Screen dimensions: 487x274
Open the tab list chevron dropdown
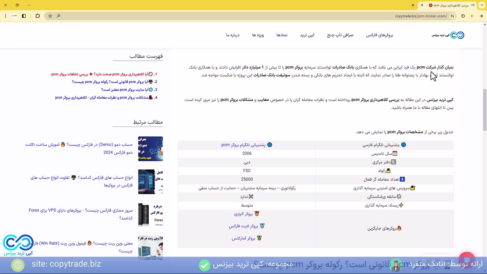tap(482, 5)
